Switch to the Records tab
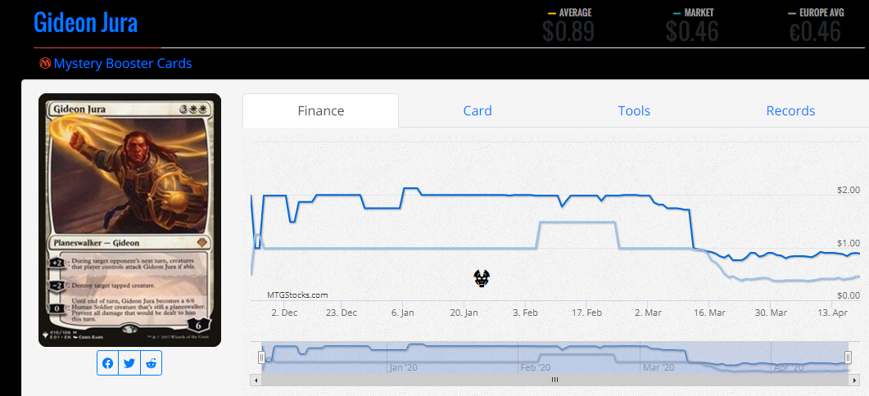 click(790, 110)
